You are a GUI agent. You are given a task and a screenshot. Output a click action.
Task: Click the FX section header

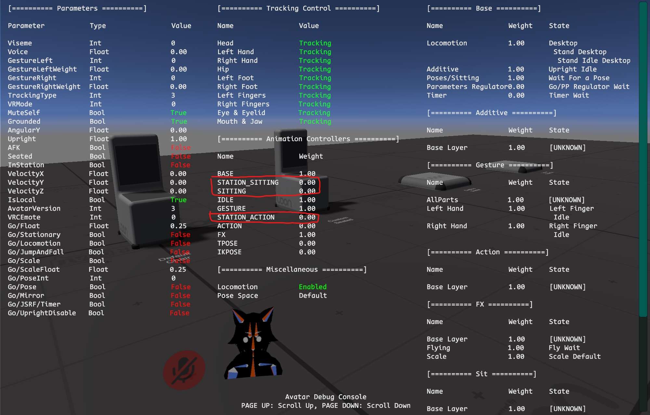[479, 304]
